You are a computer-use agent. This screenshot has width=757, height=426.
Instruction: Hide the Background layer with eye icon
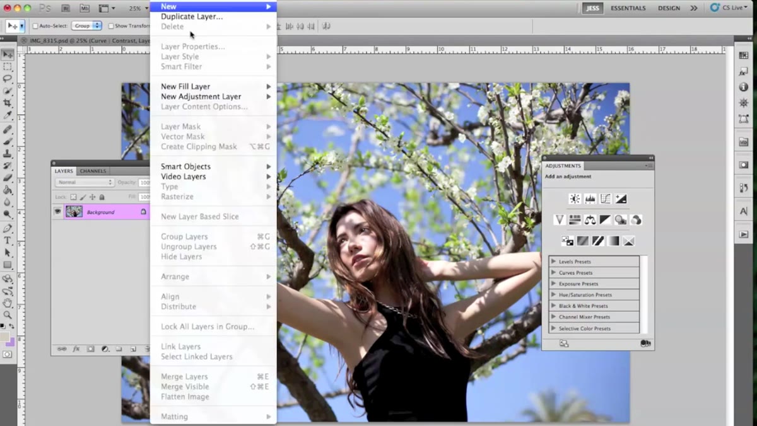[x=57, y=212]
